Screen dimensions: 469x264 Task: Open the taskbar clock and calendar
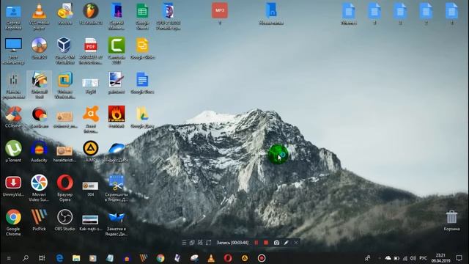pos(440,258)
